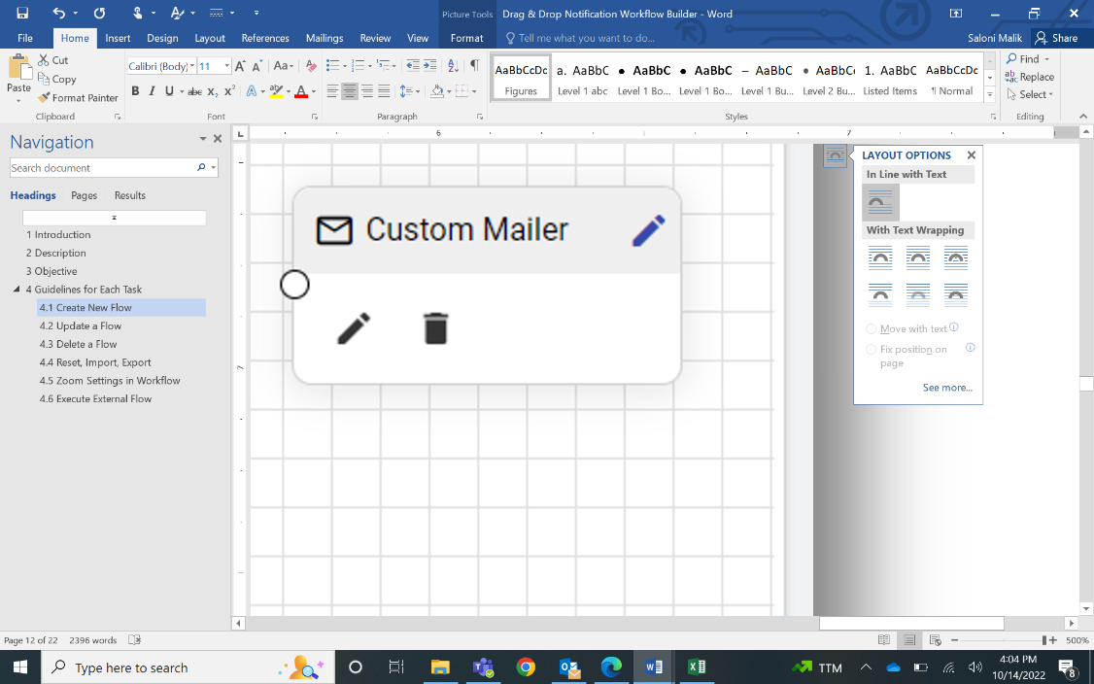This screenshot has height=684, width=1094.
Task: Clear all formatting with the eraser icon
Action: pos(311,66)
